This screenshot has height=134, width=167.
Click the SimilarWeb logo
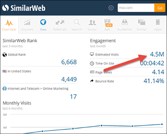click(24, 8)
